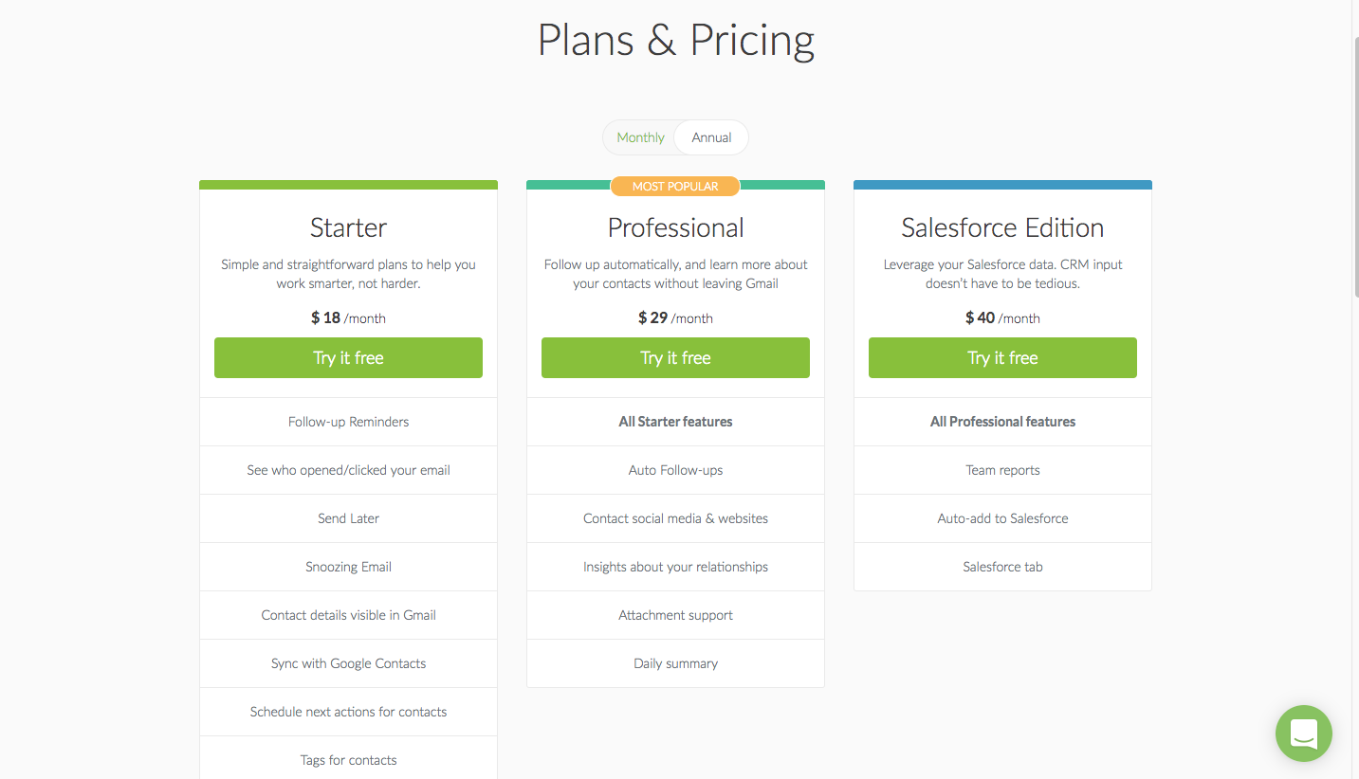
Task: Switch billing to Annual
Action: pyautogui.click(x=711, y=137)
